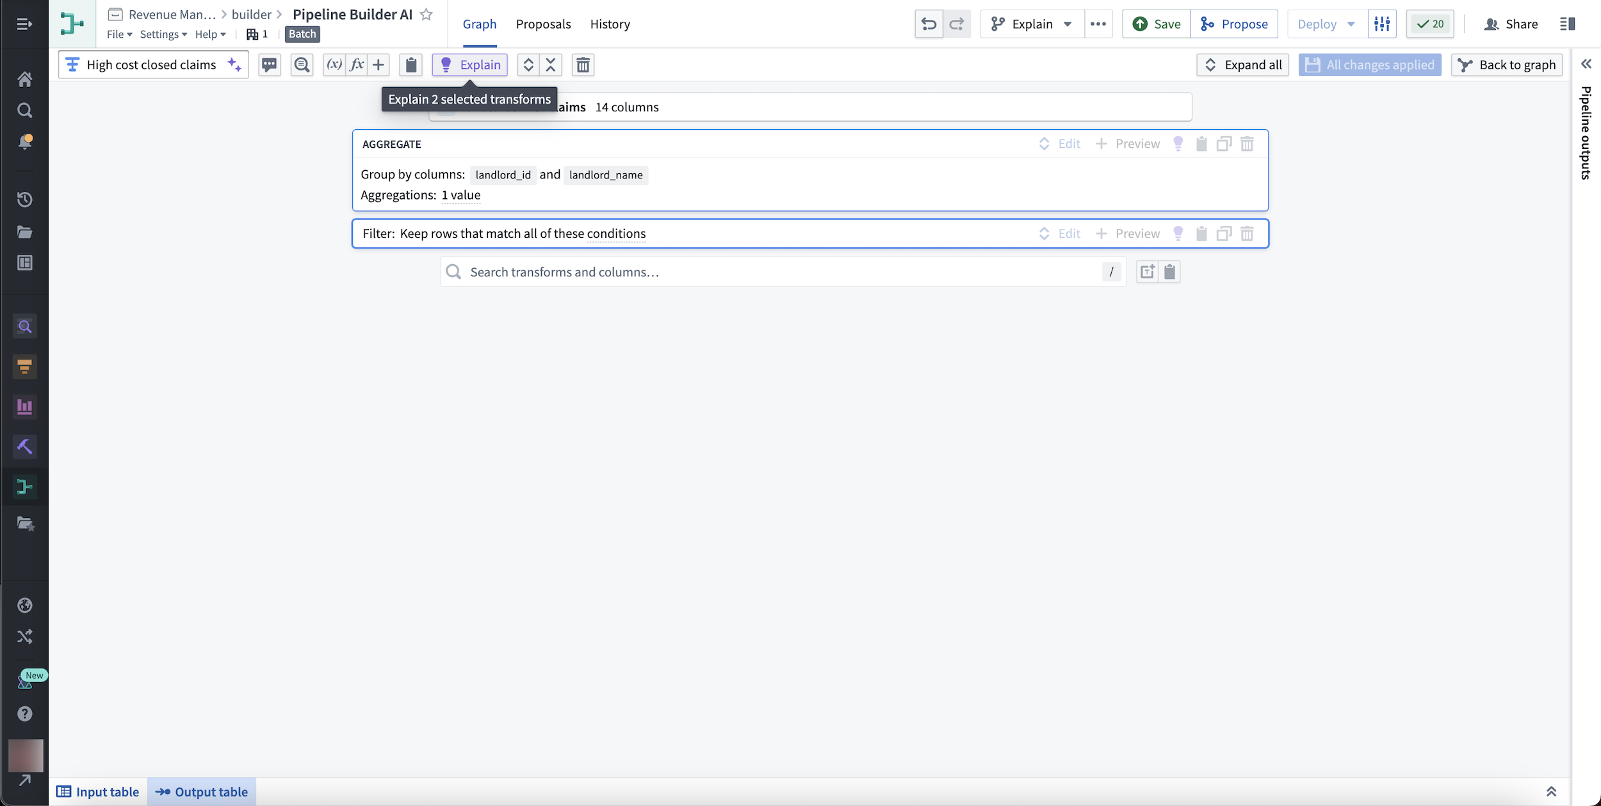
Task: Collapse the Pipeline outputs panel chevron
Action: [x=1586, y=64]
